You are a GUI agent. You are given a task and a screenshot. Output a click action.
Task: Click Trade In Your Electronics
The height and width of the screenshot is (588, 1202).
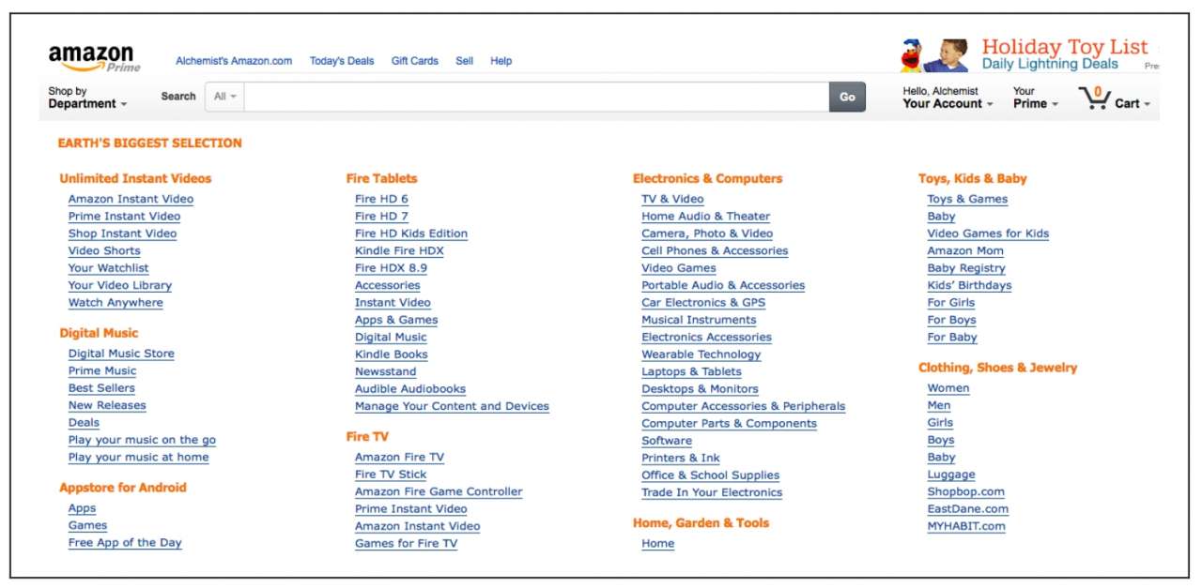coord(712,493)
